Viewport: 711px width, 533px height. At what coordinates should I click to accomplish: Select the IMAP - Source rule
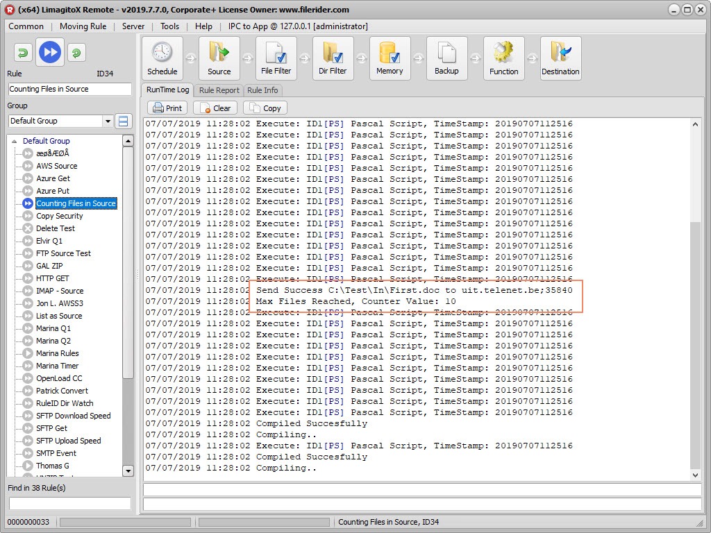(x=60, y=291)
